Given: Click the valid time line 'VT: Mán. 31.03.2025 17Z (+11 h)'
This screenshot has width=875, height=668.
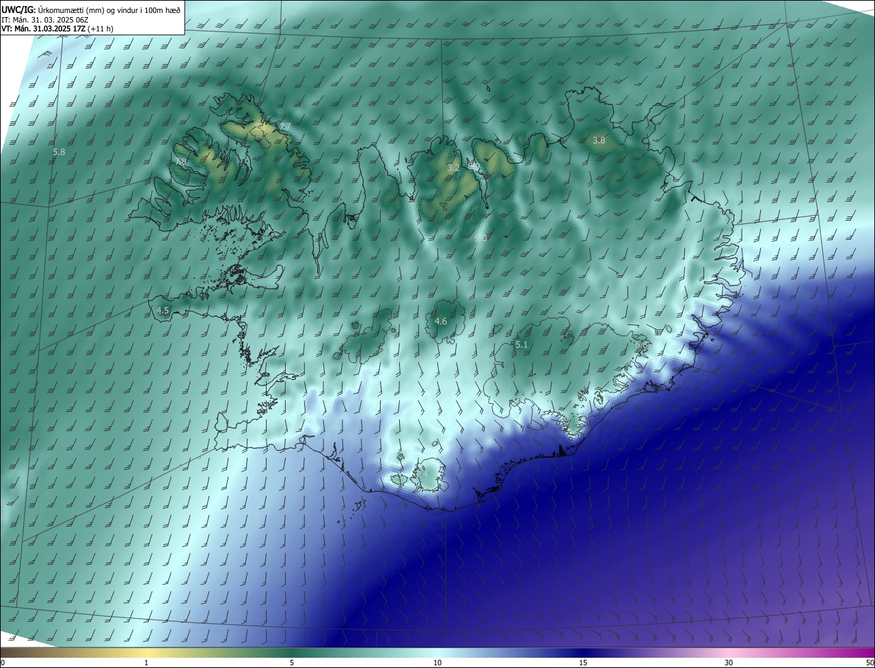Looking at the screenshot, I should point(57,29).
